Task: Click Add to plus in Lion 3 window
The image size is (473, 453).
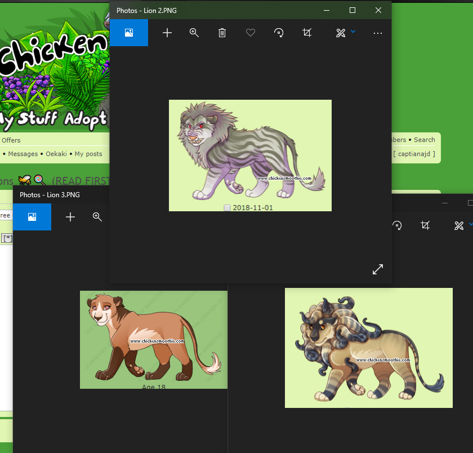Action: pos(70,217)
